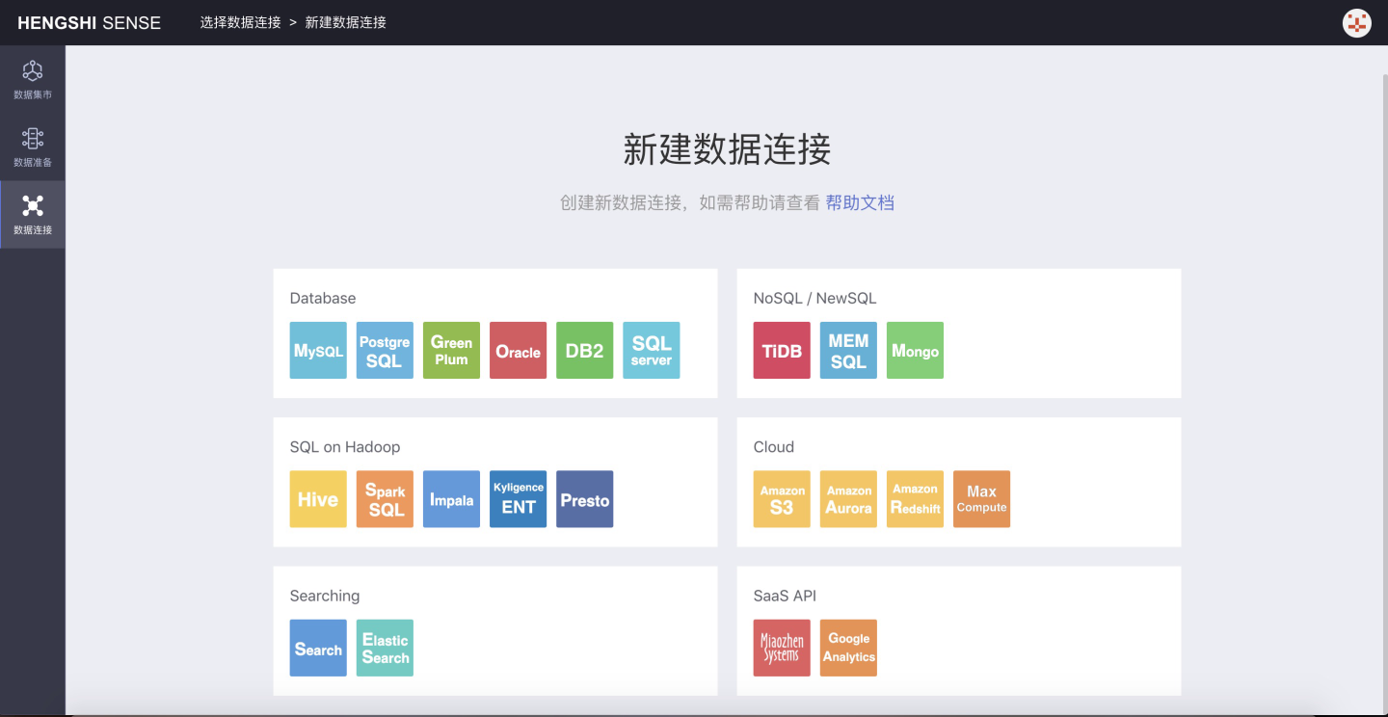Choose the Max Compute tile

pos(981,499)
